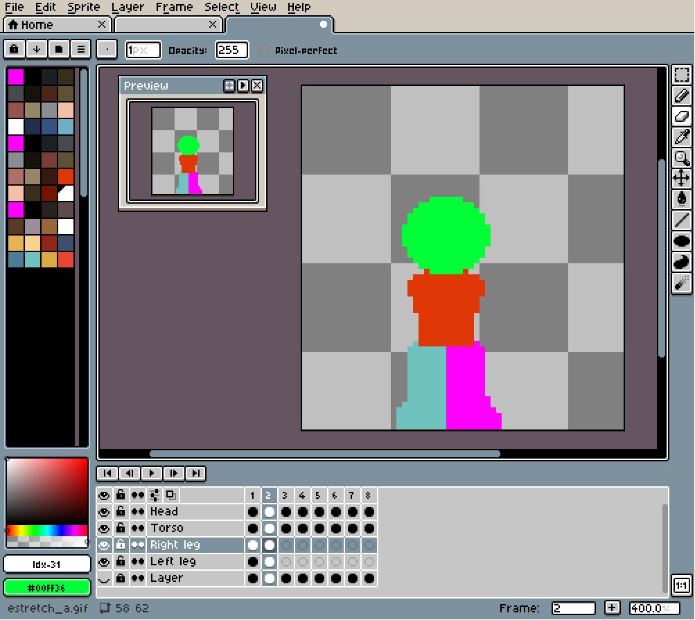Select the Move tool
Image resolution: width=695 pixels, height=620 pixels.
click(x=681, y=178)
